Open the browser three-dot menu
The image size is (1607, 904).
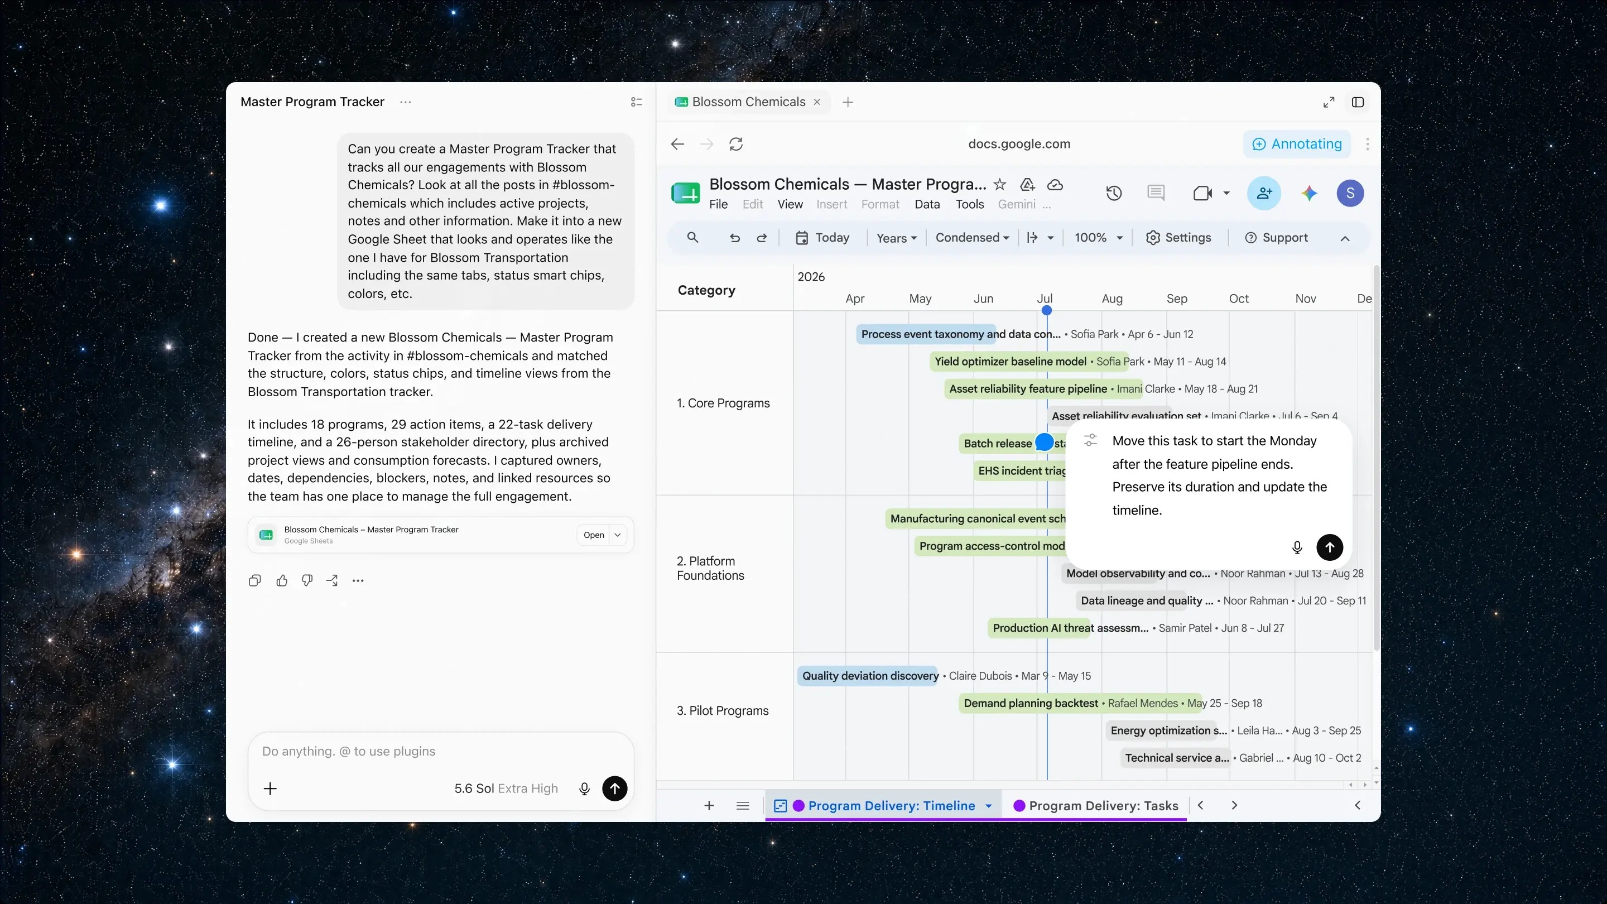pos(1368,144)
